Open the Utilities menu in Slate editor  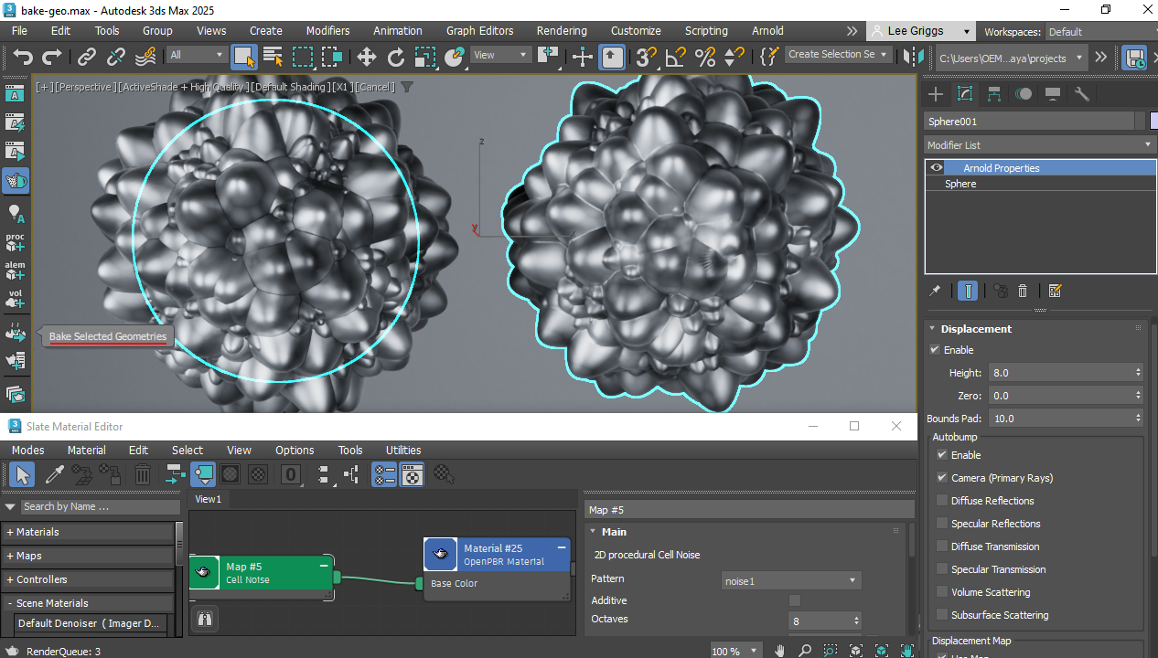[402, 450]
